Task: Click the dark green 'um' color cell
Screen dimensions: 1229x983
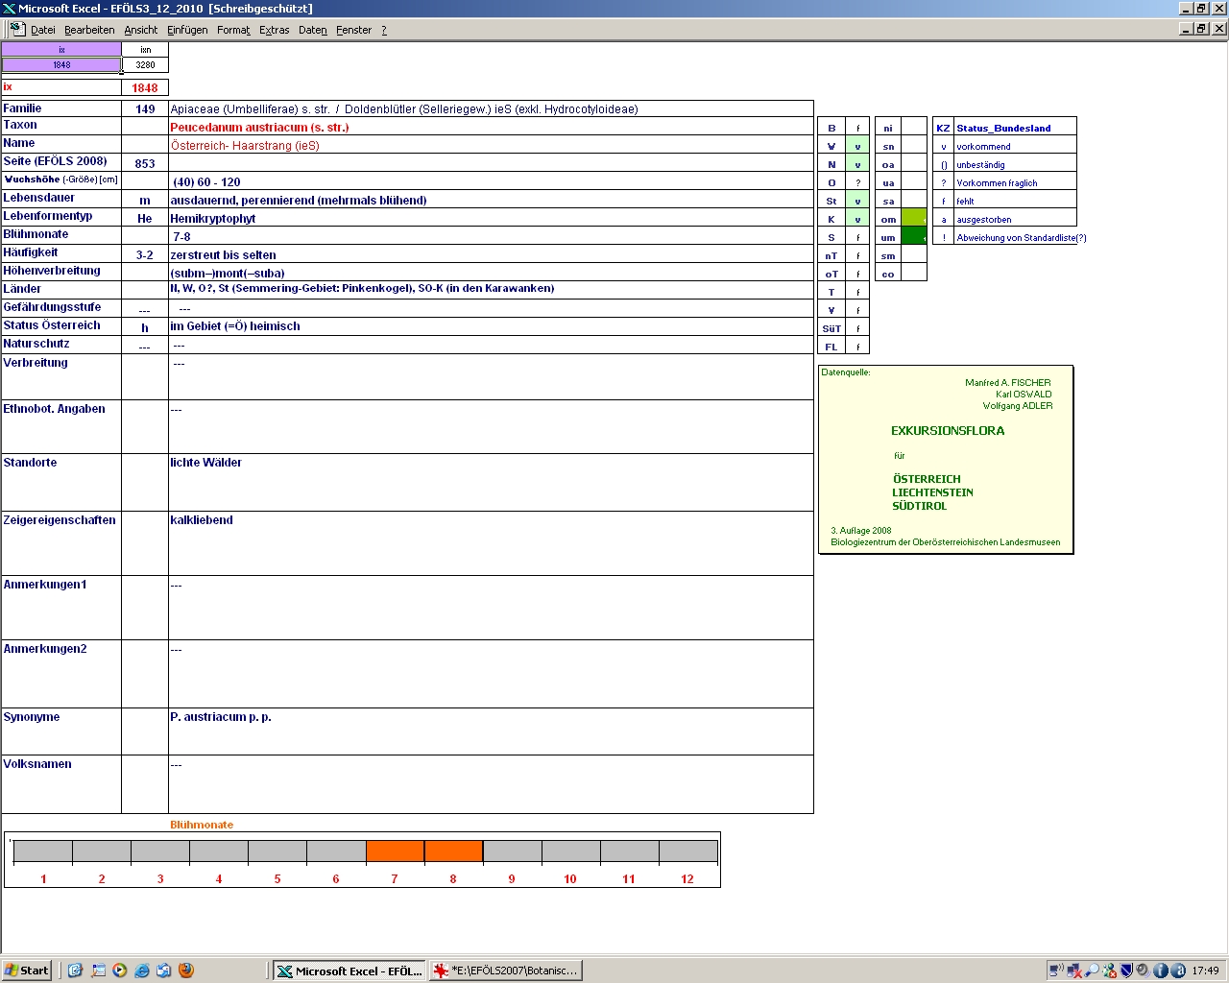Action: 914,236
